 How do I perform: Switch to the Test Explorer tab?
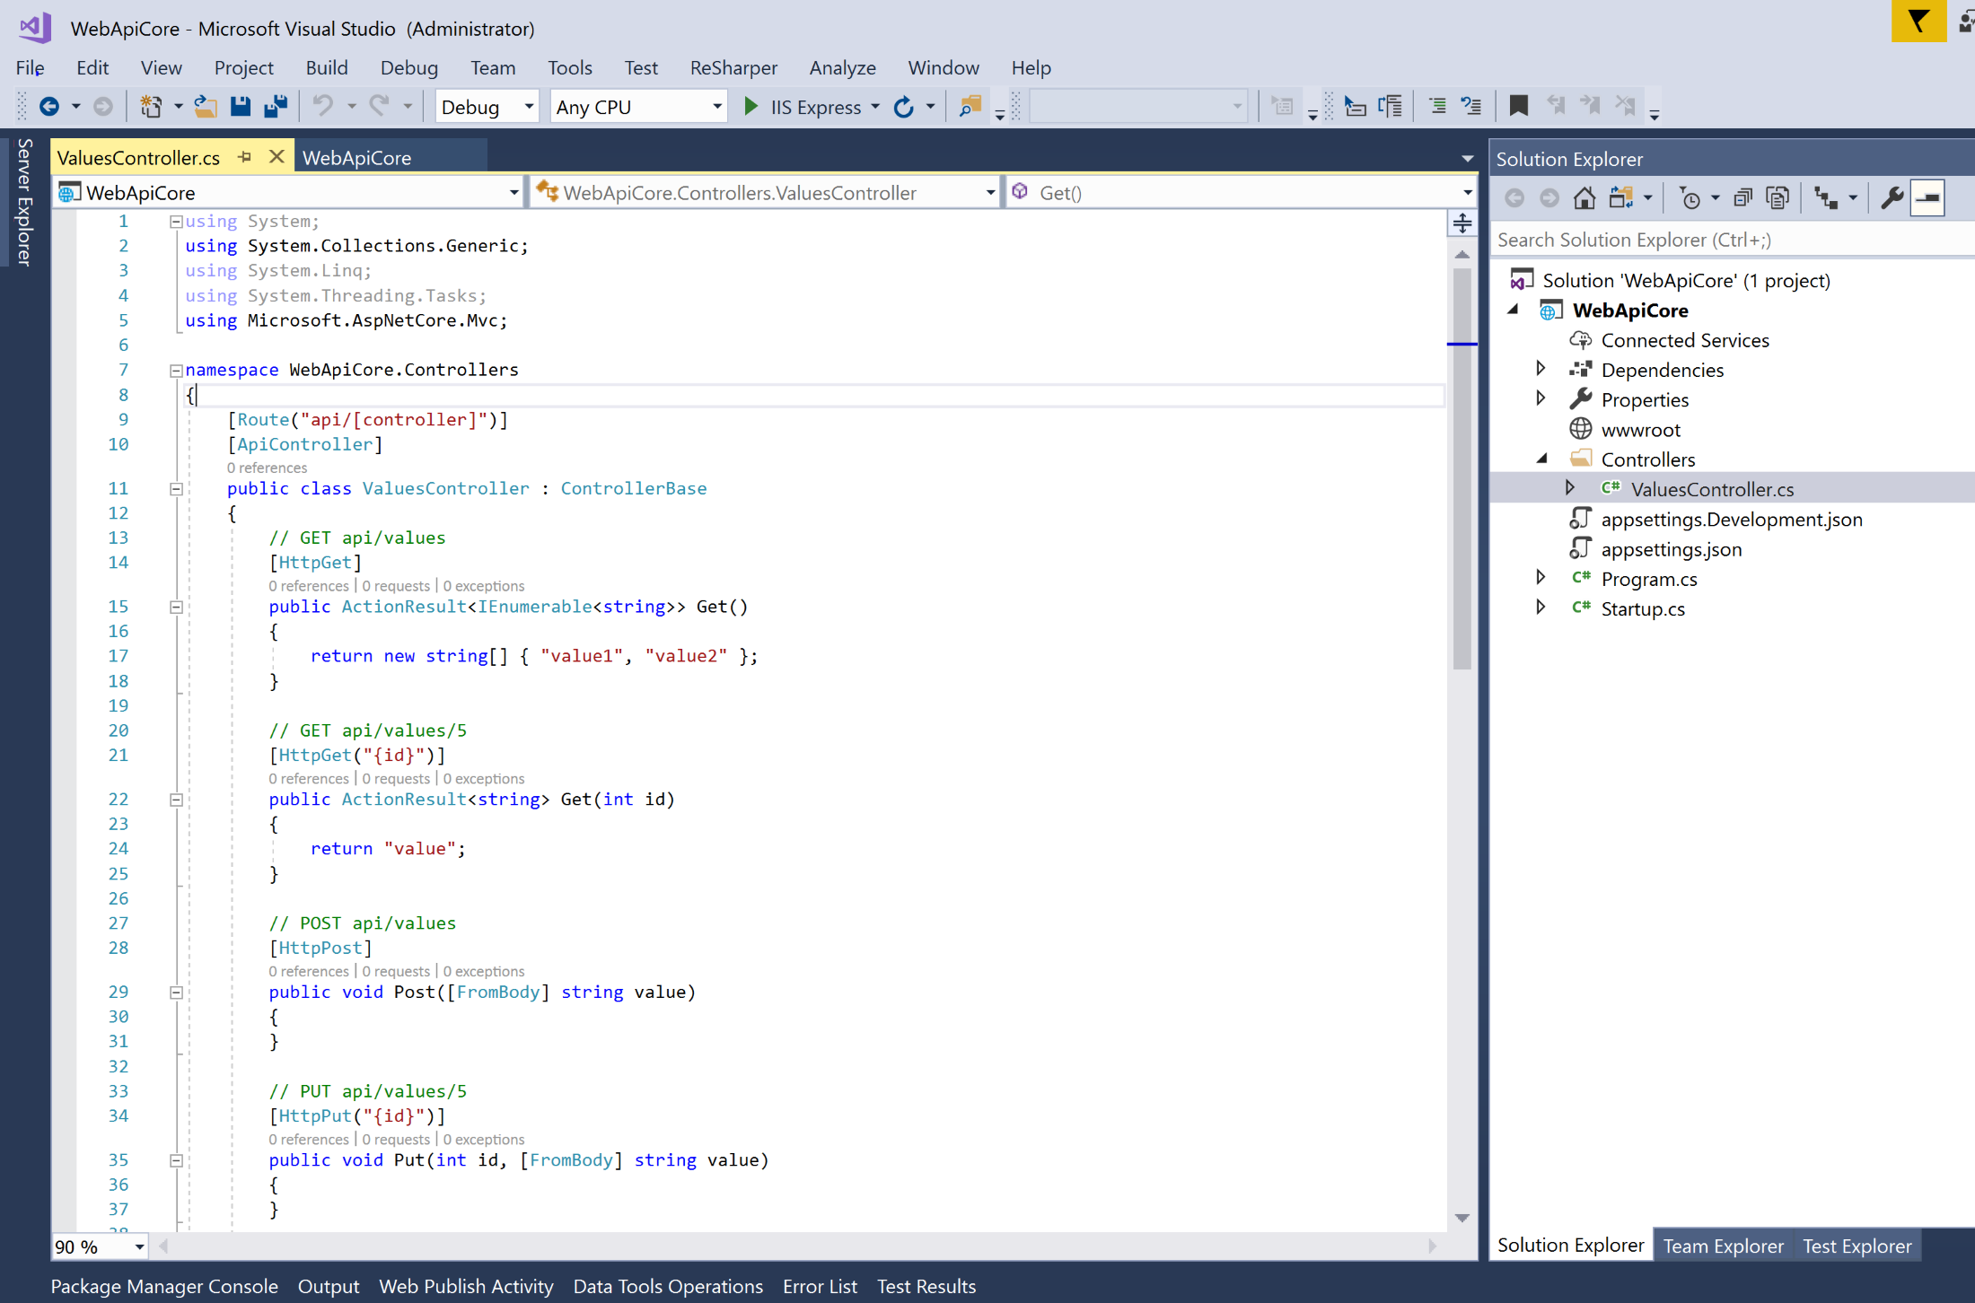[x=1856, y=1246]
